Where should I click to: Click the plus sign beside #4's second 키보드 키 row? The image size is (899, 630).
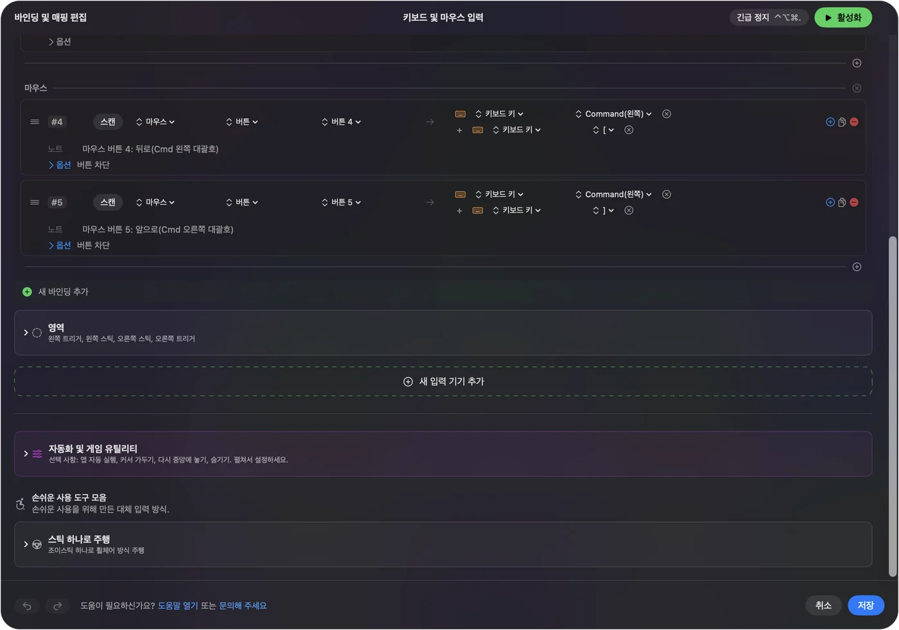pos(459,130)
